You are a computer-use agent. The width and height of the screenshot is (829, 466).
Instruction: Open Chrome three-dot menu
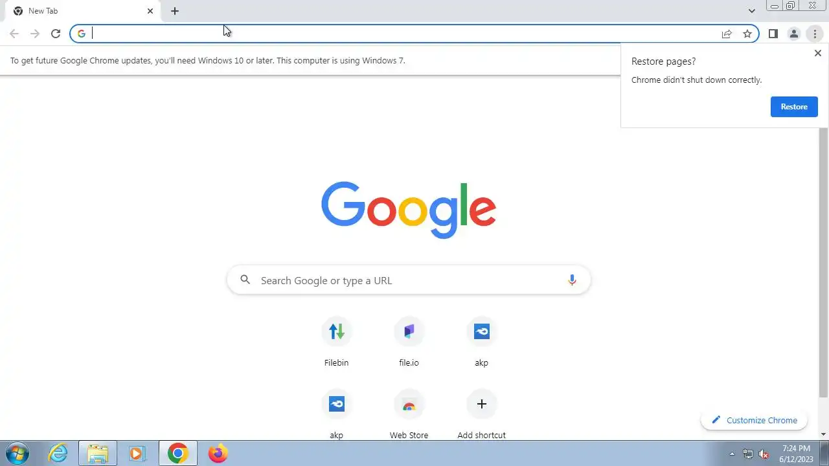815,34
